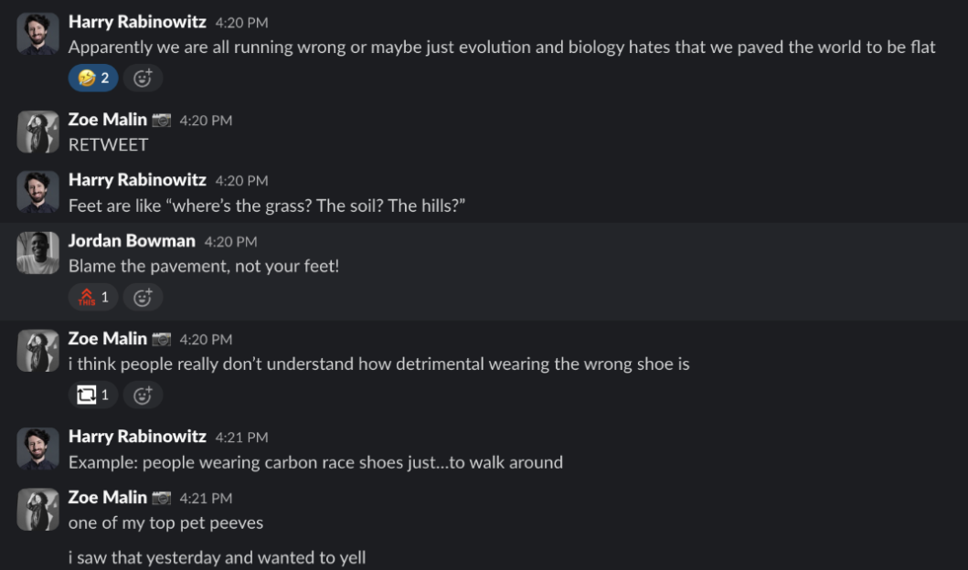This screenshot has height=570, width=968.
Task: Click the camera status icon on Zoe's 4:21 PM message
Action: [x=162, y=498]
